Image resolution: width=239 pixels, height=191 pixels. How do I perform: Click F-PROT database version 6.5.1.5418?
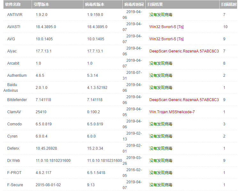click(x=96, y=173)
